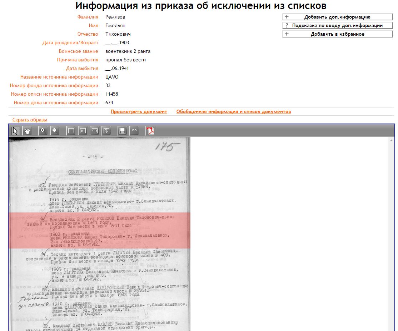Image resolution: width=398 pixels, height=331 pixels.
Task: Click the Дата выбытия label
Action: point(82,68)
